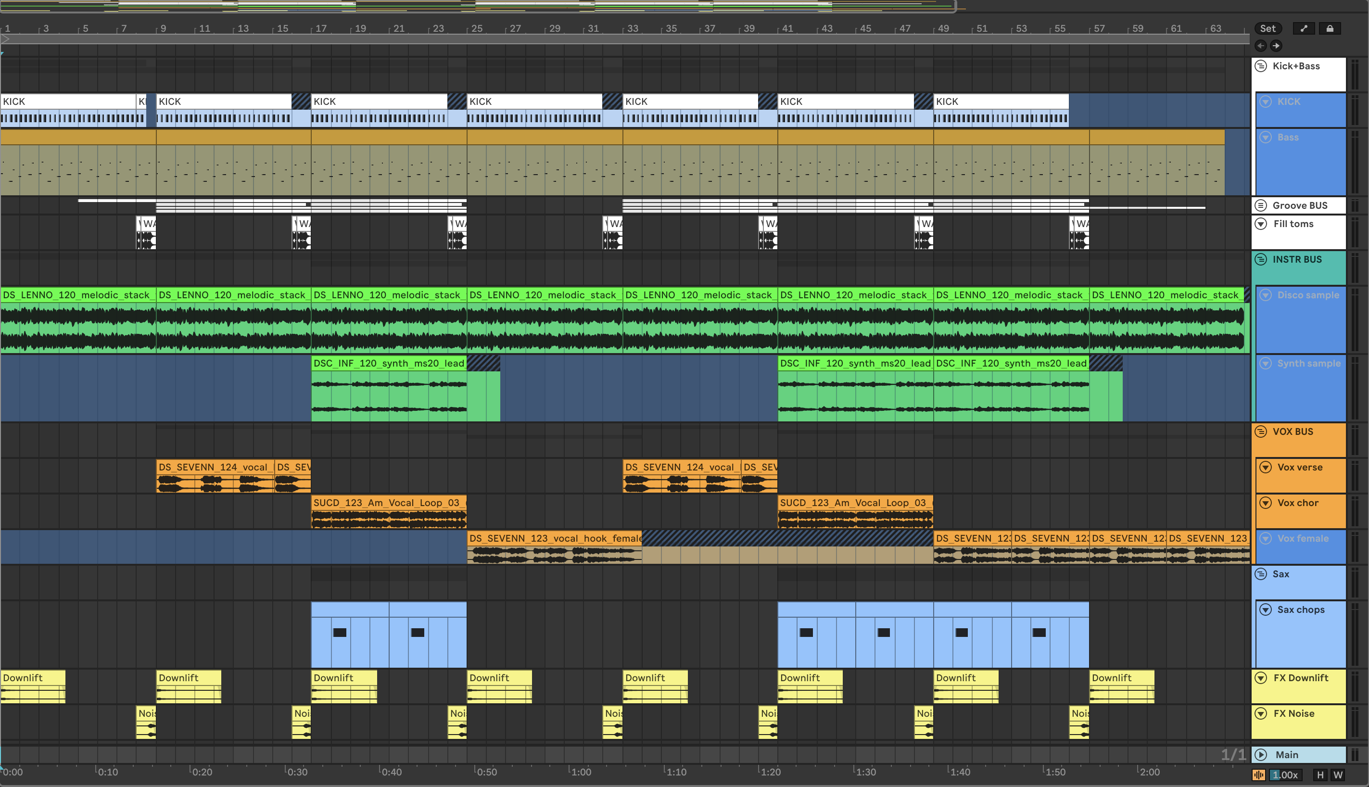Click 0:30 on the time ruler

[297, 772]
